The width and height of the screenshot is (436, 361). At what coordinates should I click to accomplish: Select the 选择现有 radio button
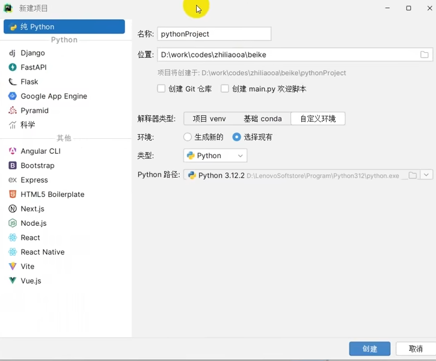[x=236, y=137]
